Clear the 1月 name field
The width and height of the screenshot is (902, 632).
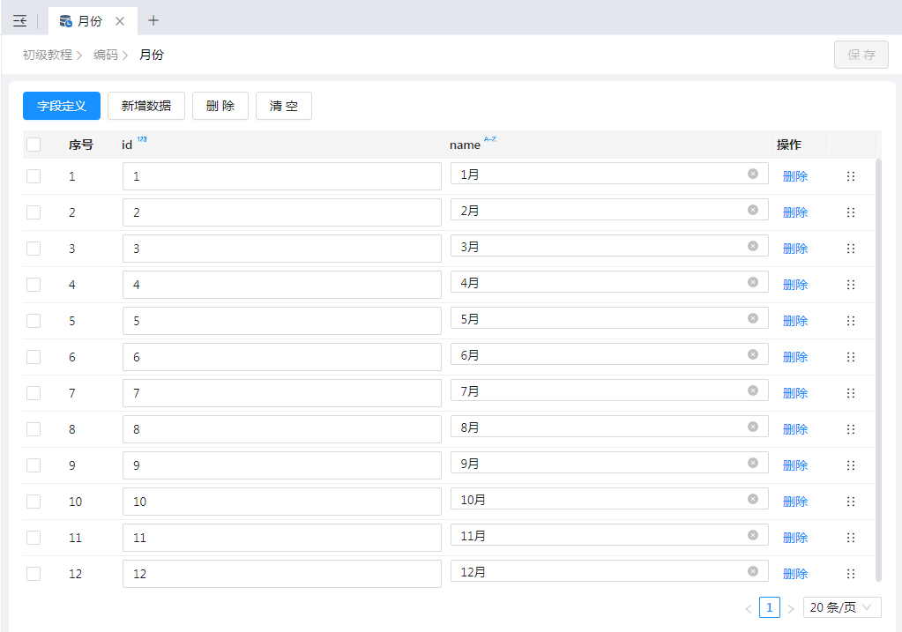click(752, 174)
